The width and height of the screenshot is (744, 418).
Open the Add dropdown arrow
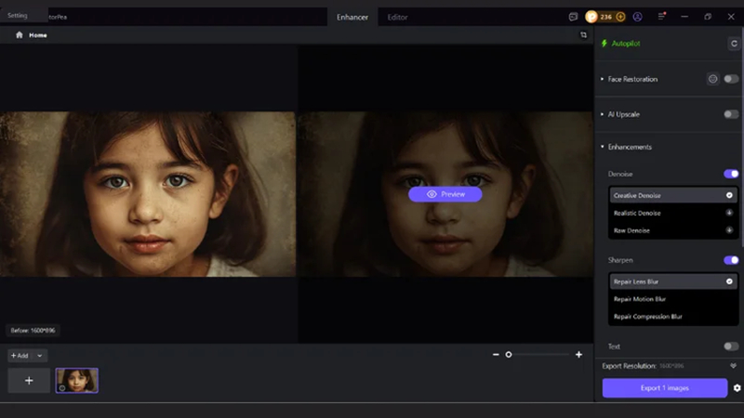[x=40, y=356]
